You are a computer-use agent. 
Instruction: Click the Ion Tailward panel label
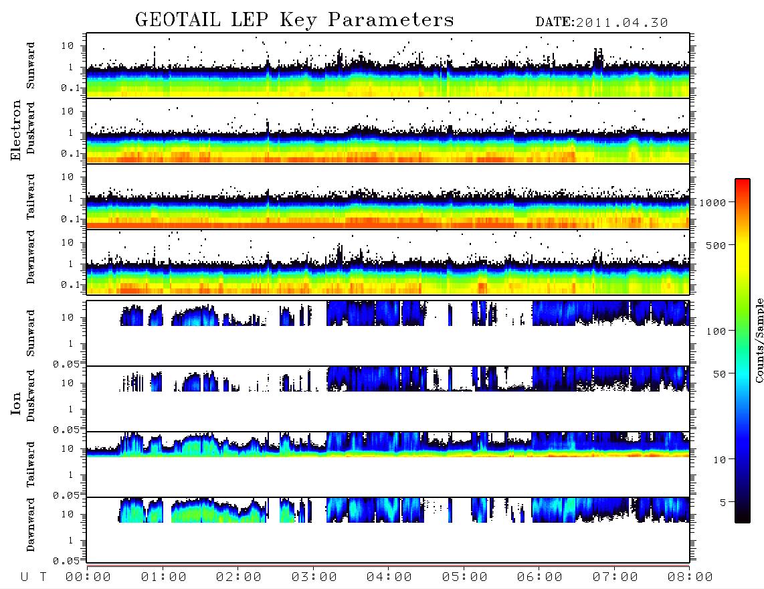[31, 465]
